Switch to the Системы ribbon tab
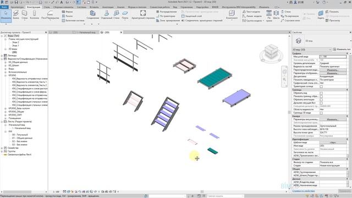This screenshot has width=352, height=198. 81,7
